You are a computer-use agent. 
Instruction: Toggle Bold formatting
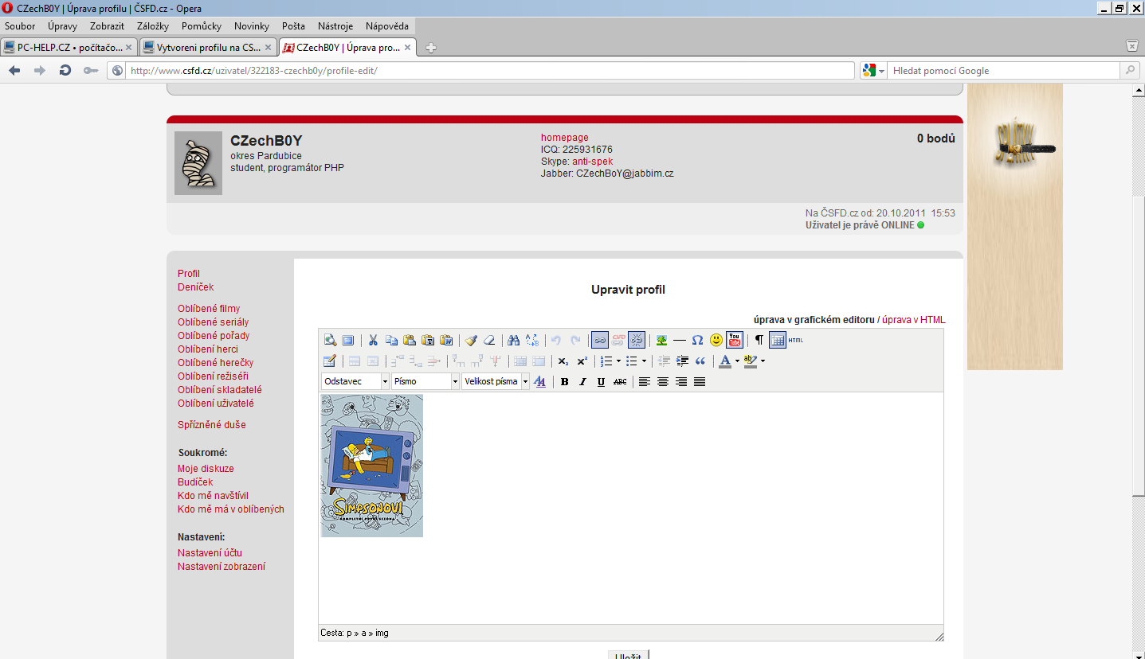coord(564,381)
